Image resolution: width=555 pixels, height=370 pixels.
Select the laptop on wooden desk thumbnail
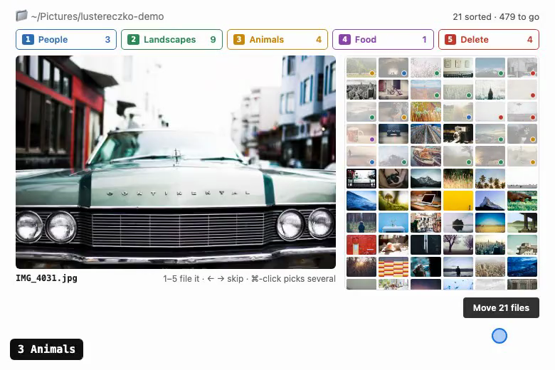coord(425,201)
